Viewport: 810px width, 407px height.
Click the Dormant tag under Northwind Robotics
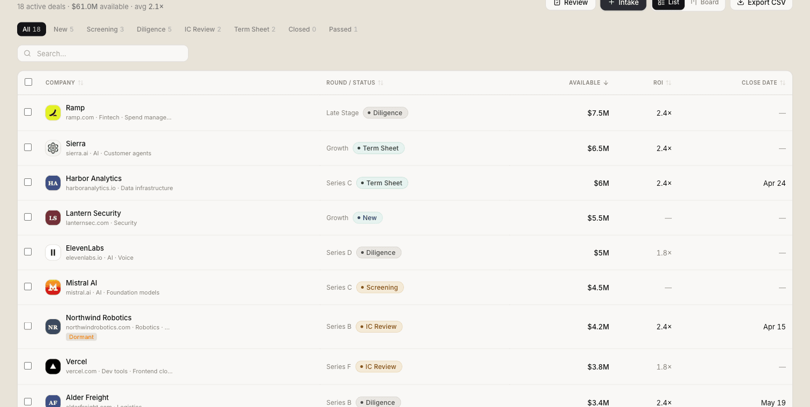click(81, 337)
